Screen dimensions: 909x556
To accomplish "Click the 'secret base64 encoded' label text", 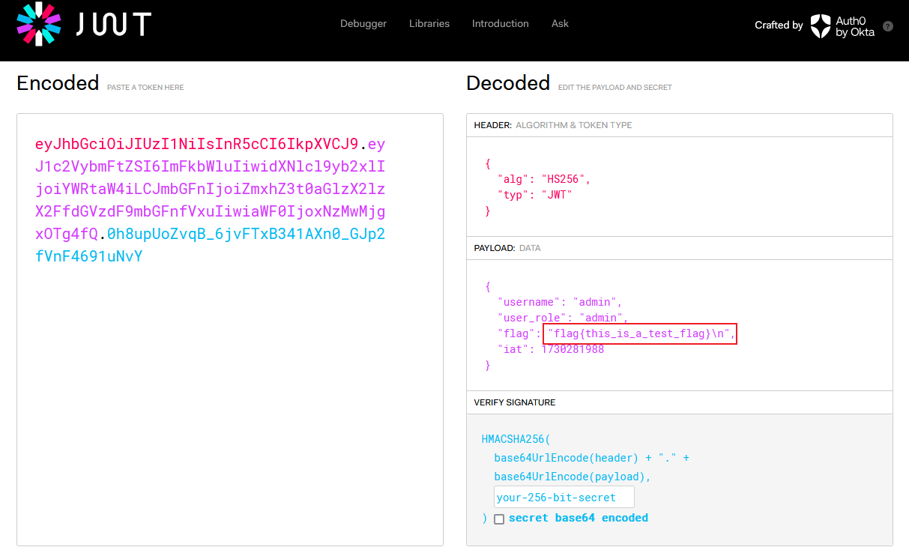I will [x=578, y=518].
